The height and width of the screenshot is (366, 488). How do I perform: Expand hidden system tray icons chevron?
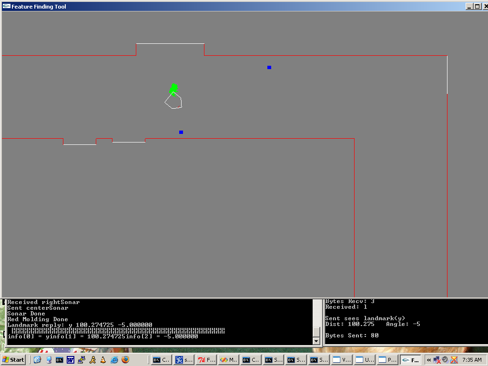click(429, 360)
